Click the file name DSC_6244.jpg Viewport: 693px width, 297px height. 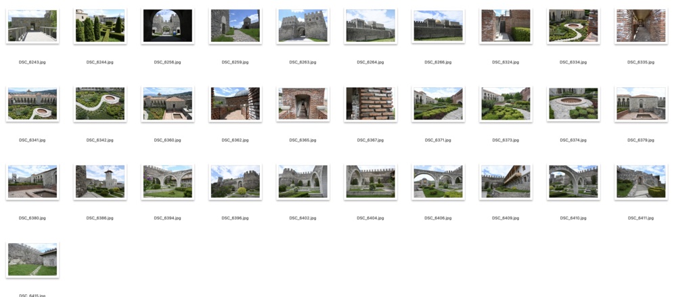pyautogui.click(x=100, y=62)
